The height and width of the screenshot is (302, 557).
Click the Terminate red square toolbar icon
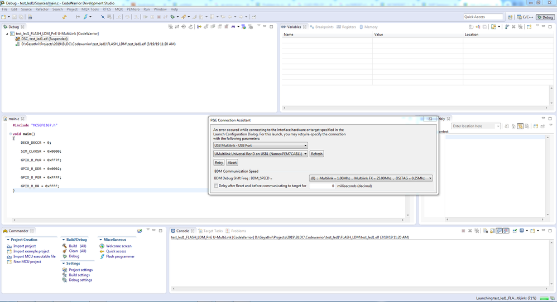(x=159, y=17)
